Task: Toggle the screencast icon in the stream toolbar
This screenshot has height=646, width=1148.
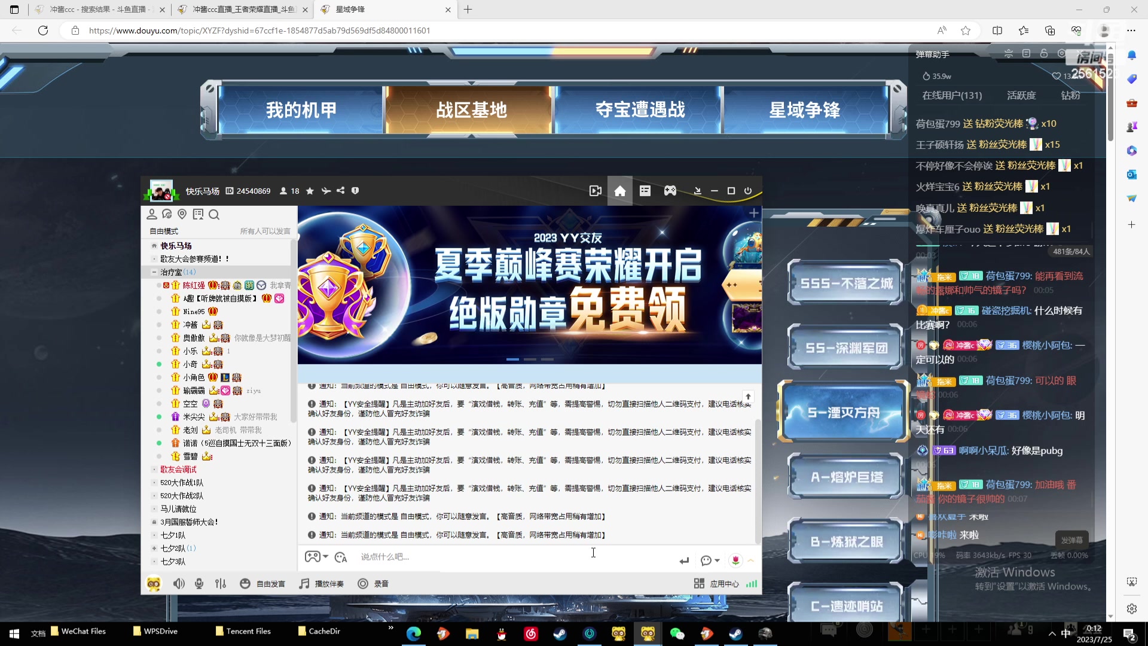Action: tap(594, 190)
